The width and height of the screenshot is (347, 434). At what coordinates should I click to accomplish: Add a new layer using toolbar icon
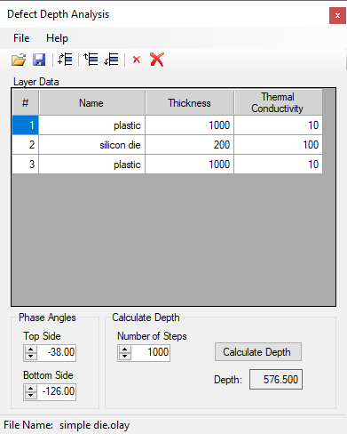(65, 60)
